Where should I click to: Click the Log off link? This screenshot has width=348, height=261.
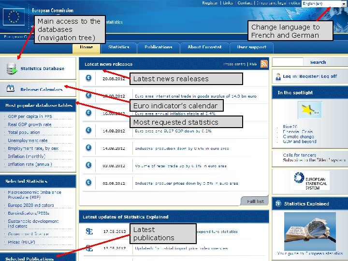pyautogui.click(x=329, y=76)
